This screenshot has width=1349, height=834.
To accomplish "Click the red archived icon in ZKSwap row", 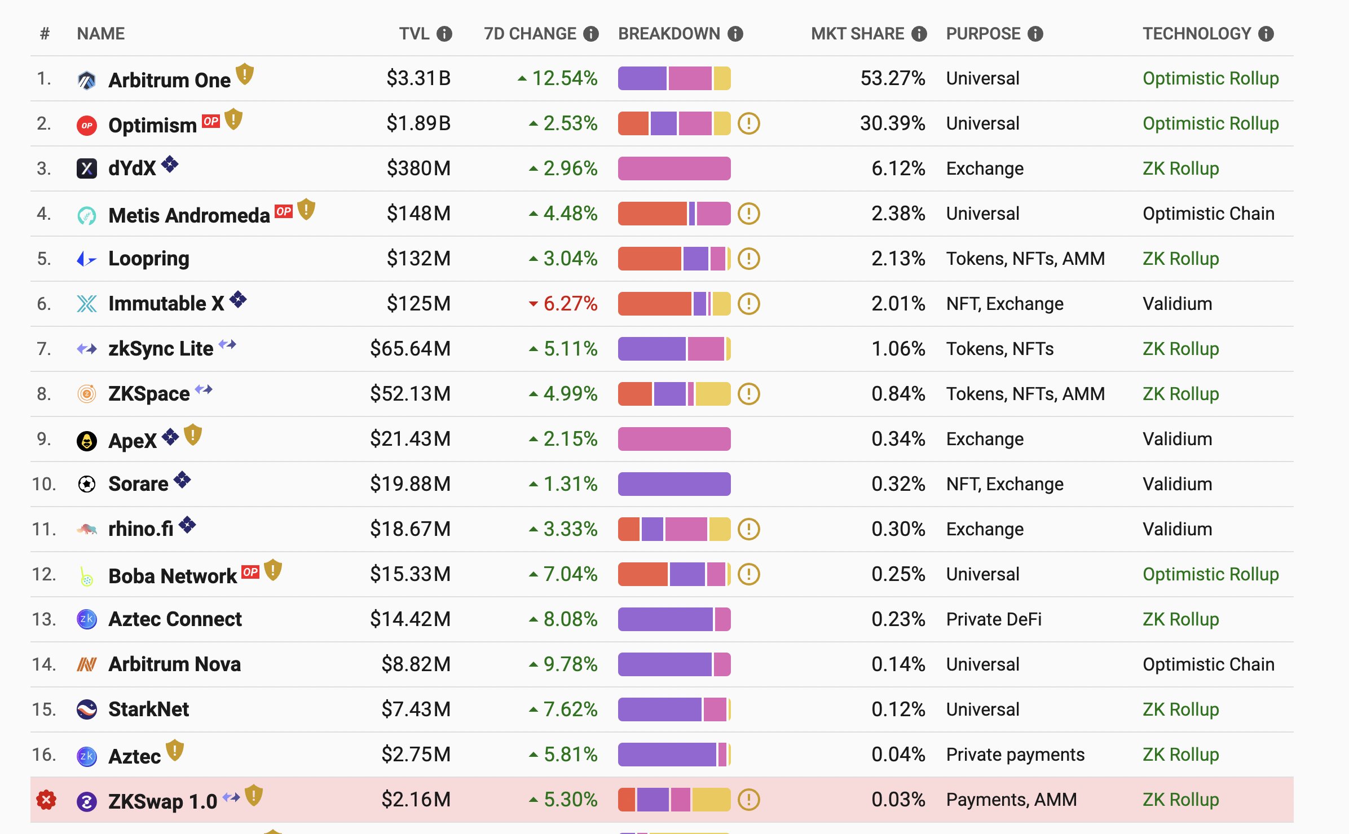I will [x=46, y=800].
